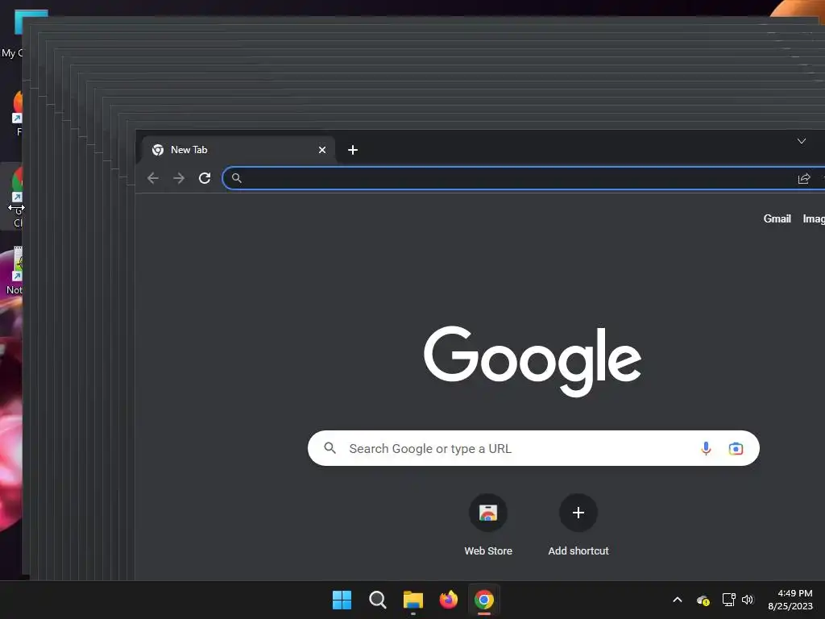Screen dimensions: 825x619
Task: Click the volume speaker tray icon
Action: pyautogui.click(x=748, y=600)
